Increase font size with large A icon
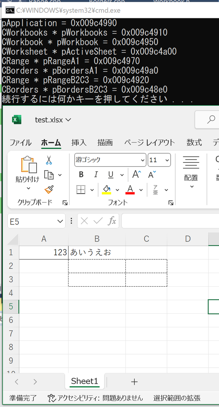Image resolution: width=219 pixels, height=407 pixels. [x=137, y=174]
